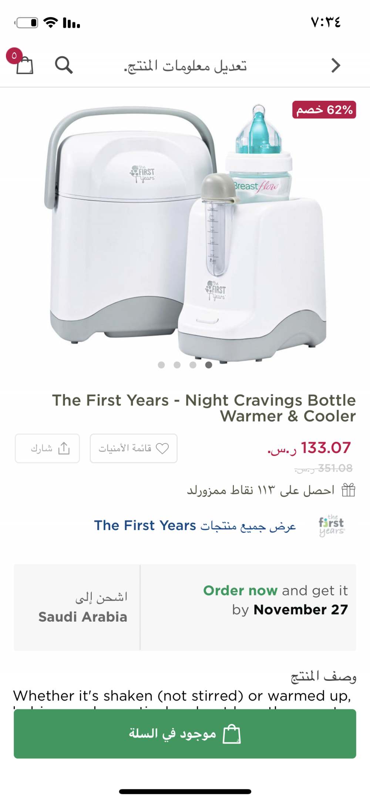The width and height of the screenshot is (370, 802).
Task: Open The First Years brand logo
Action: 332,526
